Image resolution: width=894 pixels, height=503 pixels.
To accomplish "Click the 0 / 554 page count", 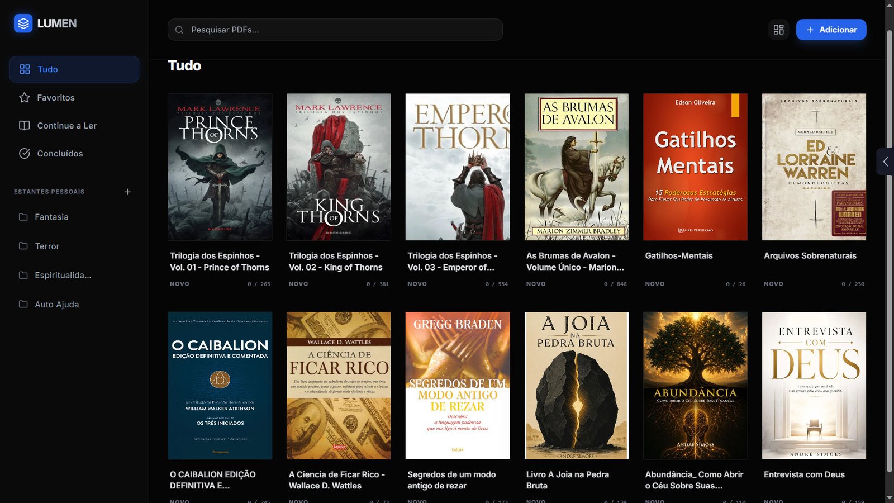I will click(497, 284).
